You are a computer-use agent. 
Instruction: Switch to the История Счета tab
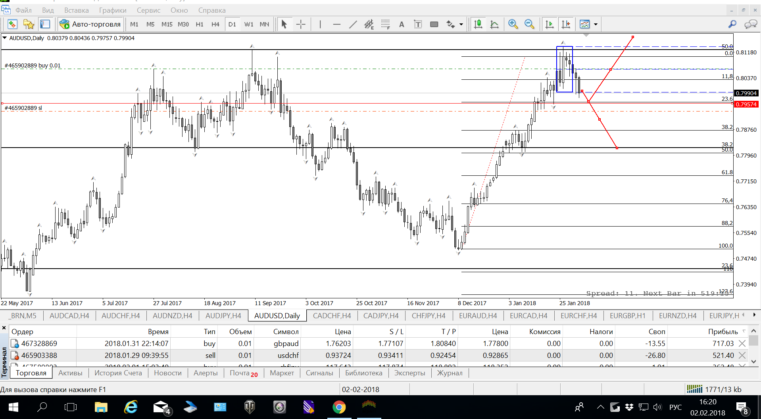pos(118,373)
